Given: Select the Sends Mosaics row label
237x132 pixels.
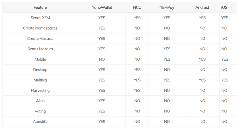Looking at the screenshot, I should click(x=40, y=49).
